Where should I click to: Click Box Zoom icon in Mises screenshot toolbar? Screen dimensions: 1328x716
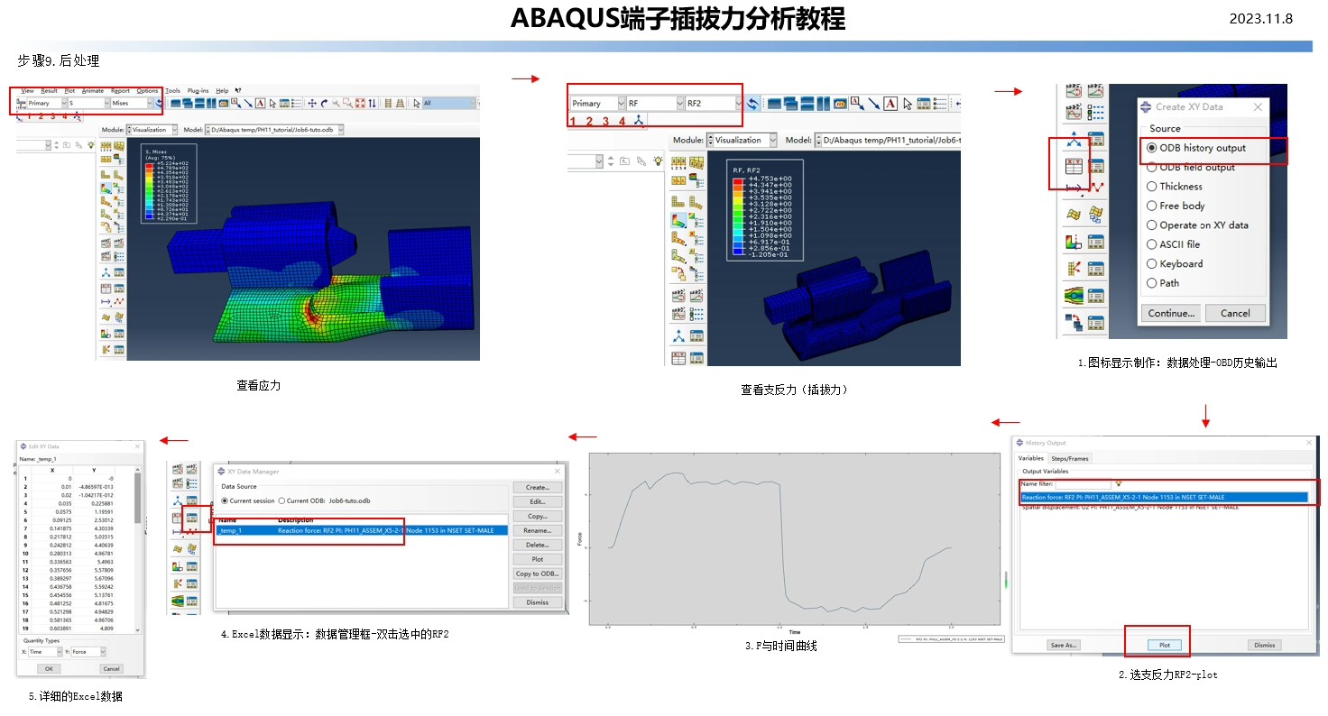(x=347, y=104)
